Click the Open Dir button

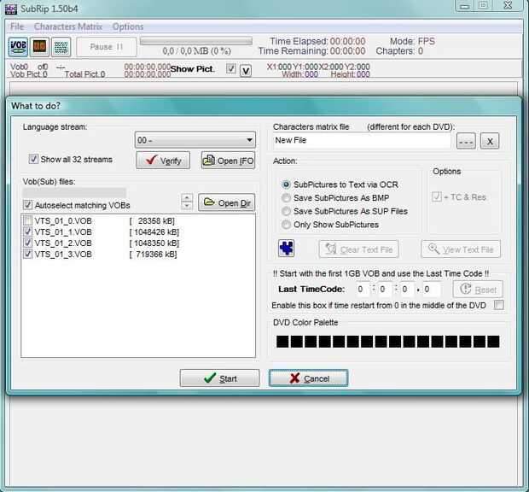click(x=226, y=202)
